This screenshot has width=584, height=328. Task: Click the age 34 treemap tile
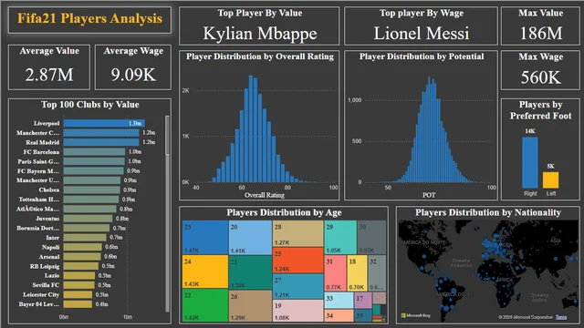click(339, 316)
